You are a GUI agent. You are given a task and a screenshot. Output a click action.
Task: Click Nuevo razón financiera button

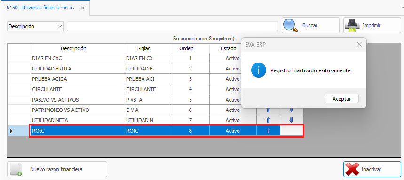click(57, 169)
